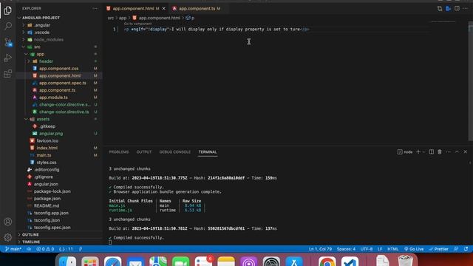Change encoding via UTF-8 status item
The height and width of the screenshot is (266, 473).
(367, 249)
